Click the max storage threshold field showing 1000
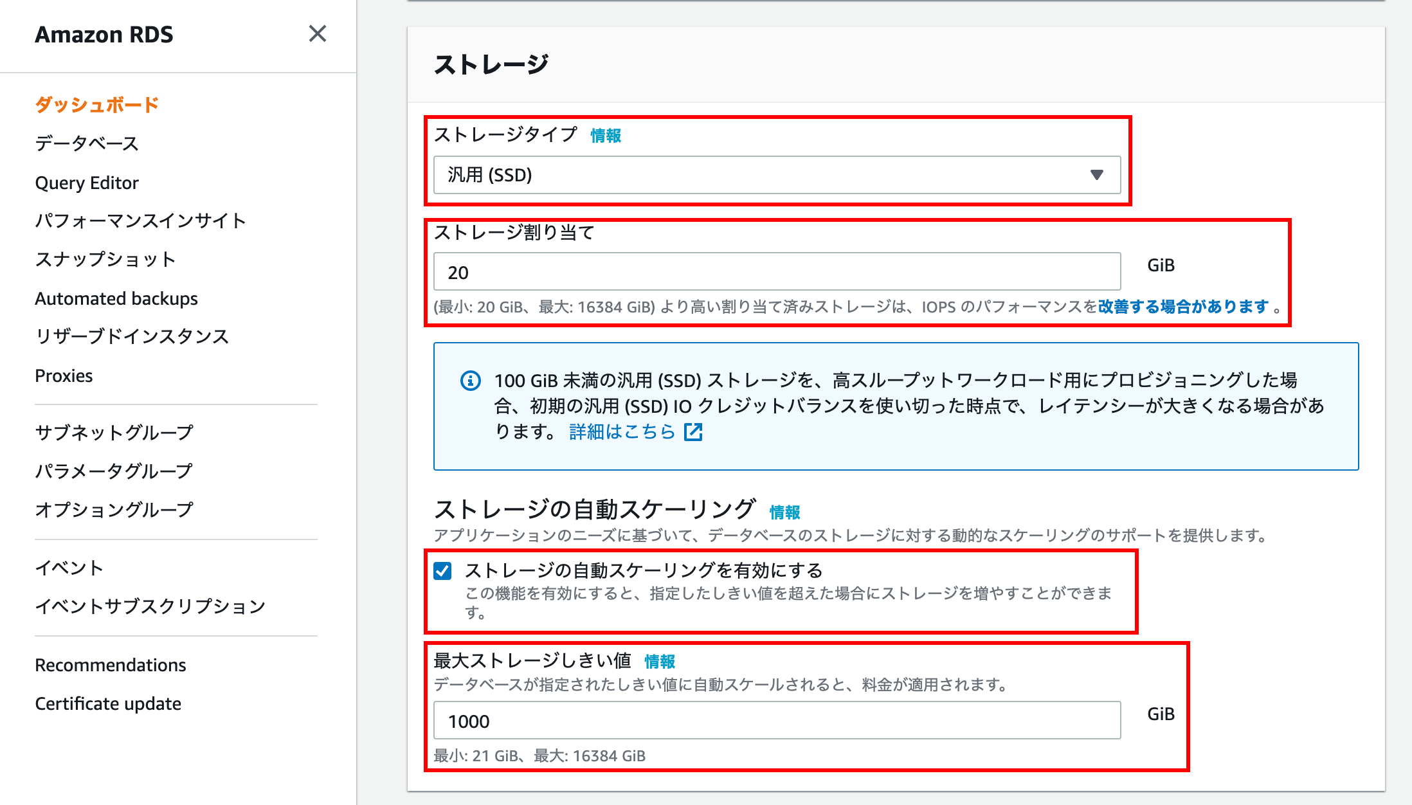 [x=777, y=721]
